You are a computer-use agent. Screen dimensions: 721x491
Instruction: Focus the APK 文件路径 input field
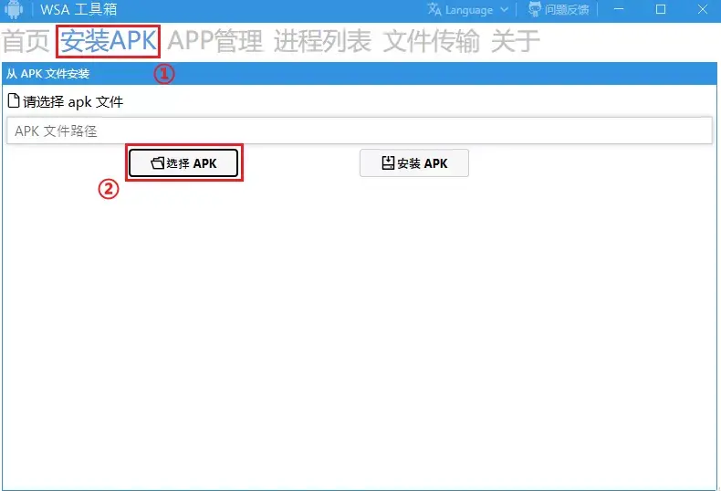359,131
